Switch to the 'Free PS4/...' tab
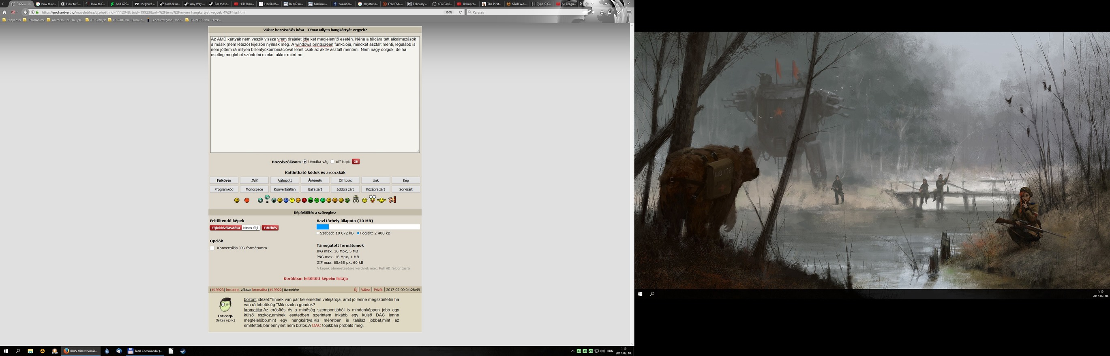This screenshot has height=356, width=1110. pos(392,4)
